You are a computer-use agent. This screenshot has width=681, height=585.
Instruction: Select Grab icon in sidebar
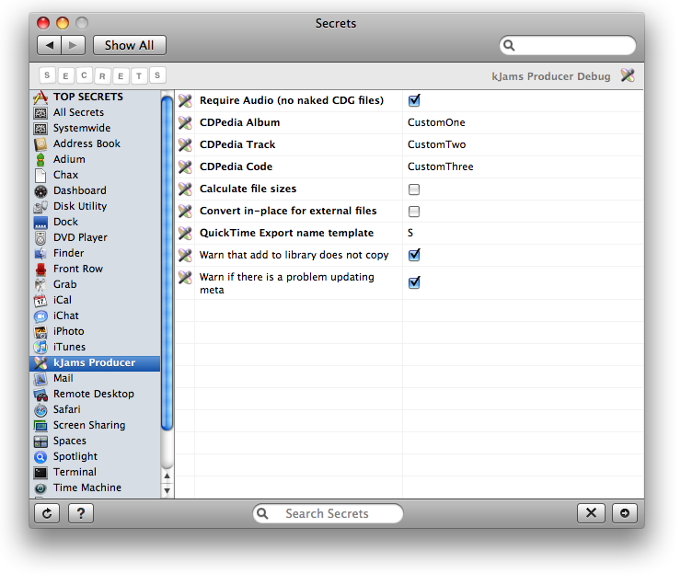pos(40,285)
